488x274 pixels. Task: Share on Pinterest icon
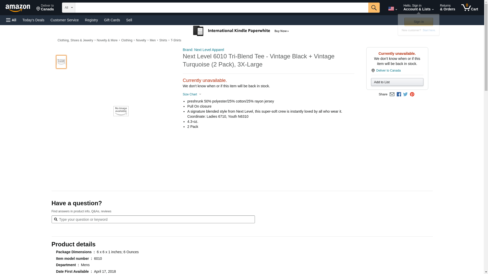pos(412,94)
